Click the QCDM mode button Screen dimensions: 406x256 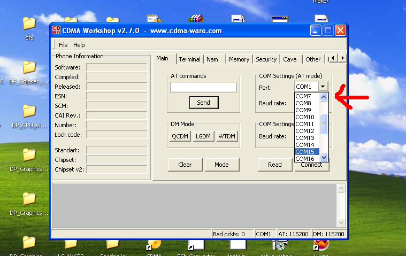180,136
